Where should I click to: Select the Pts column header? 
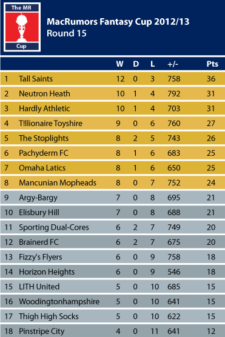(212, 64)
